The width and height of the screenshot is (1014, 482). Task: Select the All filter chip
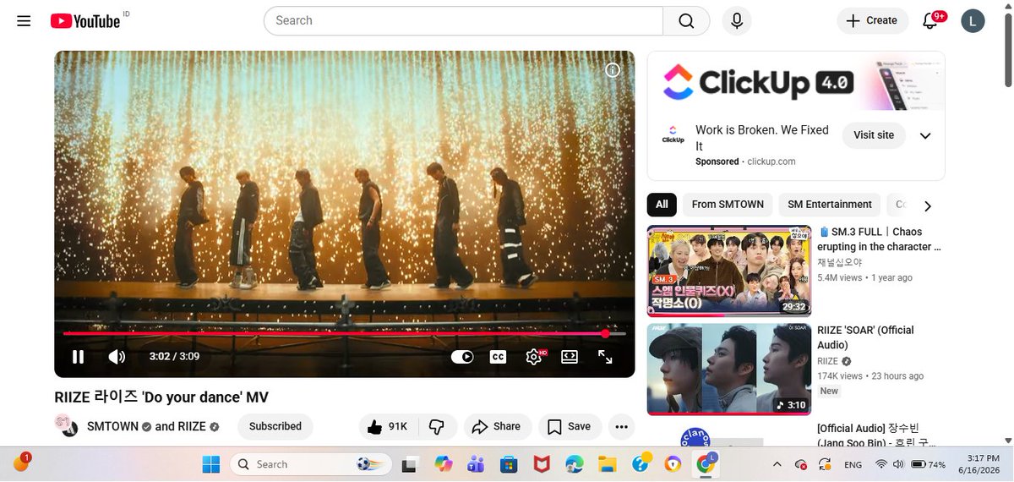tap(662, 205)
